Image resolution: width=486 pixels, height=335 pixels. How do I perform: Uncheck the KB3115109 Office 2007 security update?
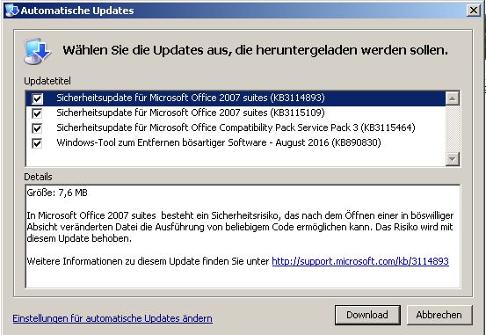coord(37,113)
